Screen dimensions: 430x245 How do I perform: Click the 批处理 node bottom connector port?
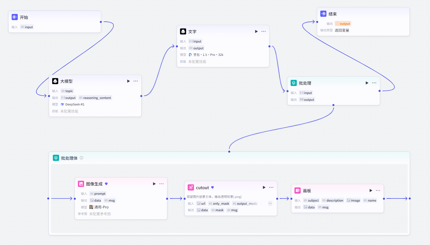(333, 105)
